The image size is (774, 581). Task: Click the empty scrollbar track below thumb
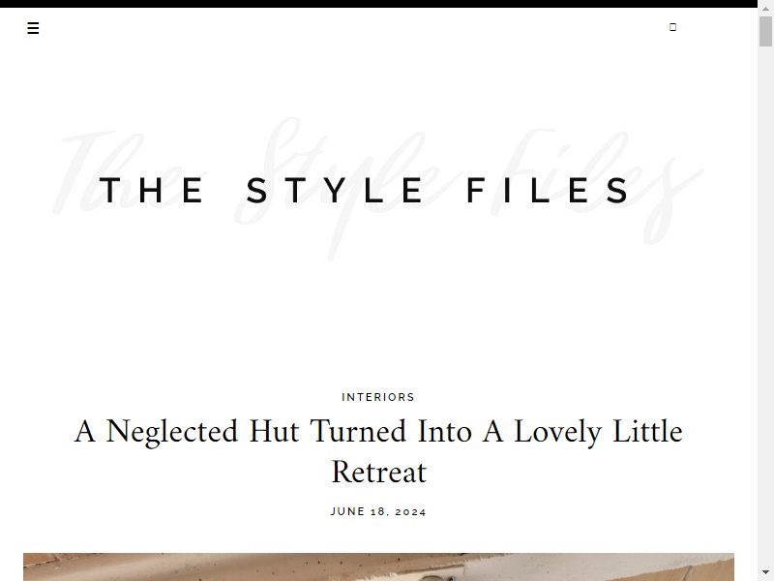click(765, 306)
